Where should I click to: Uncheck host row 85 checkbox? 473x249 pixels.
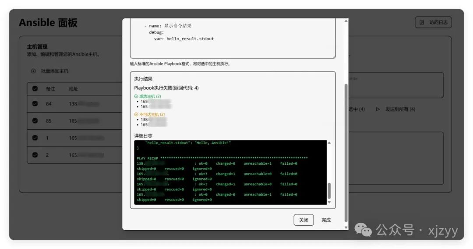click(x=35, y=121)
